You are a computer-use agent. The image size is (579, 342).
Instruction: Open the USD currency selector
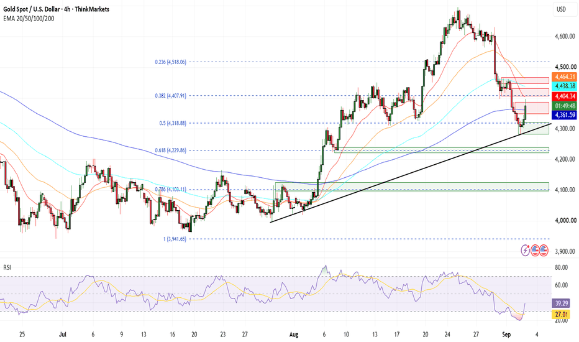click(x=562, y=9)
